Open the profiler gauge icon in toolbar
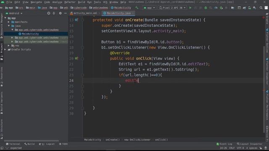269x151 pixels. coord(216,8)
